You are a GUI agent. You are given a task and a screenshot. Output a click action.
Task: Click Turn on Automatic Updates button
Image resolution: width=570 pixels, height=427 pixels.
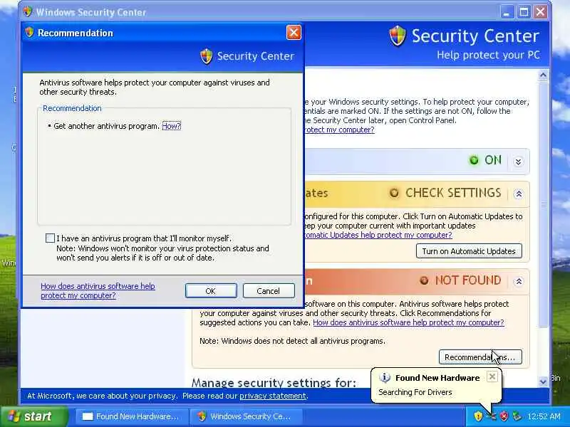(x=469, y=251)
